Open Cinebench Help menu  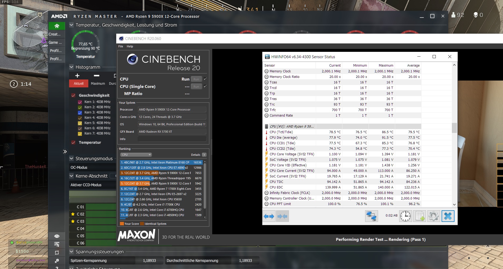point(130,46)
